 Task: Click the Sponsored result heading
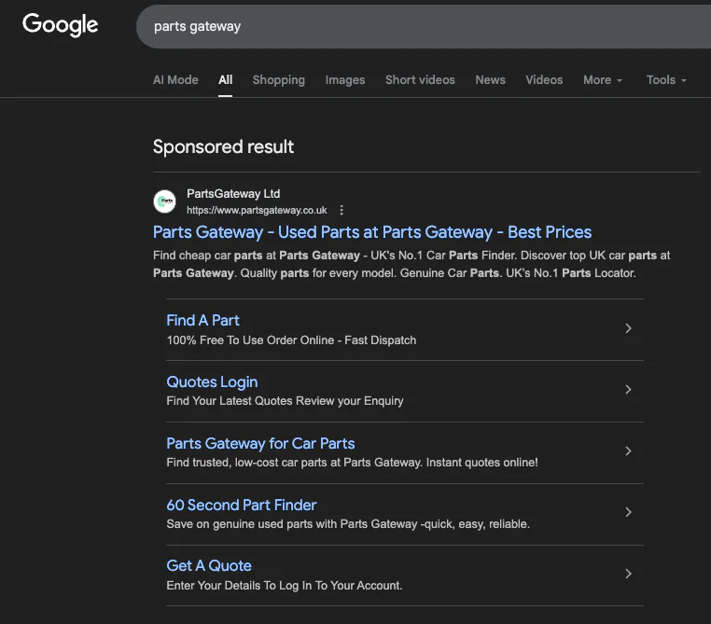(224, 146)
